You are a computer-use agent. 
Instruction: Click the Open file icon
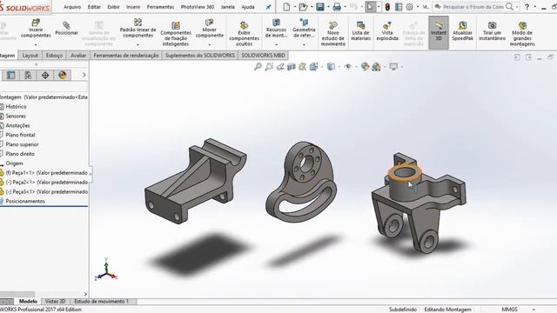click(303, 7)
